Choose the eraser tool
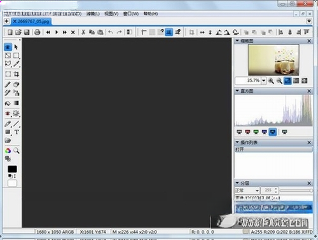Image resolution: width=318 pixels, height=240 pixels. click(16, 84)
